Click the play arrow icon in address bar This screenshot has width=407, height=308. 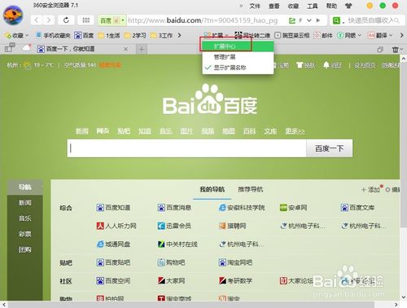pyautogui.click(x=318, y=20)
